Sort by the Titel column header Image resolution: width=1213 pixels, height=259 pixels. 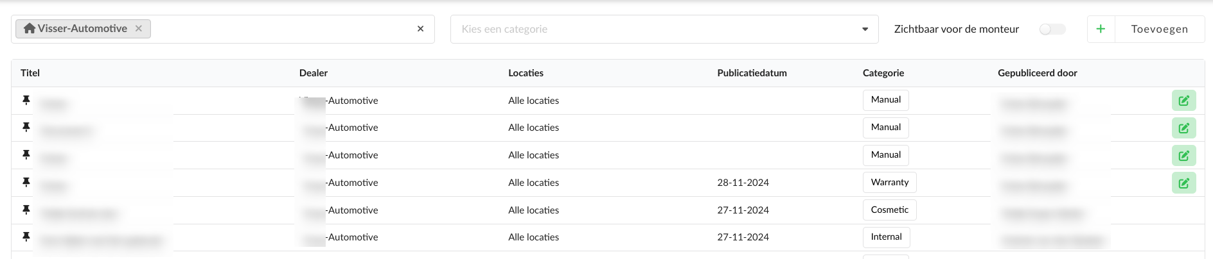coord(30,73)
